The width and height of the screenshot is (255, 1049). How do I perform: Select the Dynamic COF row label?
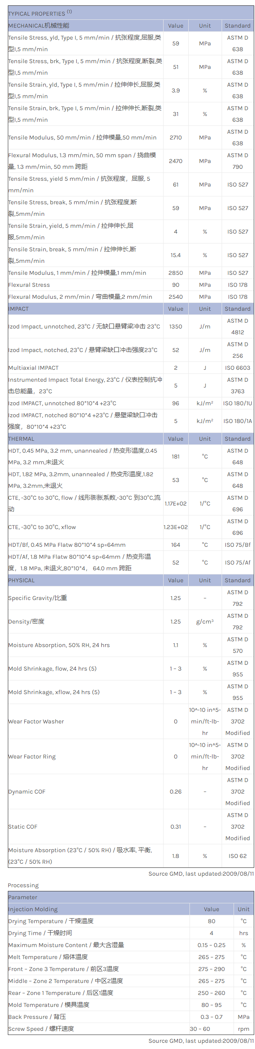[27, 791]
